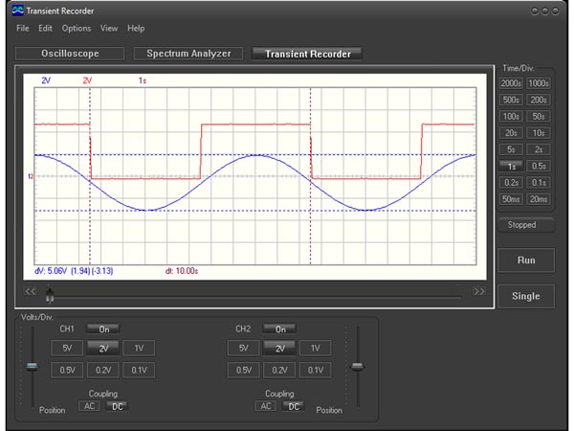This screenshot has width=574, height=431.
Task: Click the 1s timebase label on graph
Action: click(143, 80)
